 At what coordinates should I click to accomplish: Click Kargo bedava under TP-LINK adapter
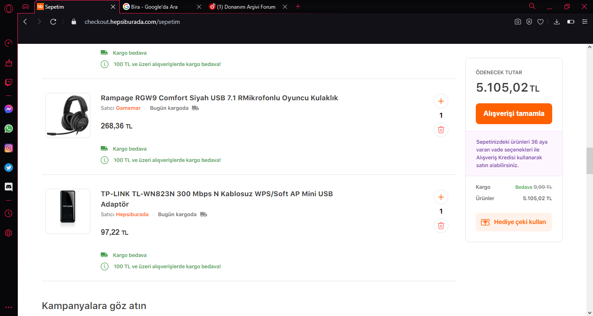click(x=129, y=255)
